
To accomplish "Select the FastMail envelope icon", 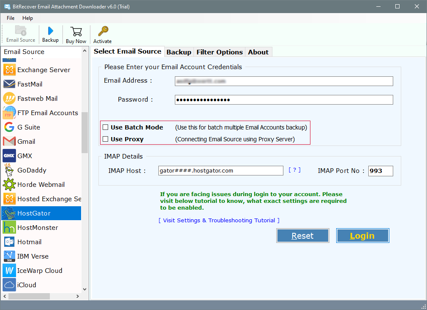I will pyautogui.click(x=9, y=84).
